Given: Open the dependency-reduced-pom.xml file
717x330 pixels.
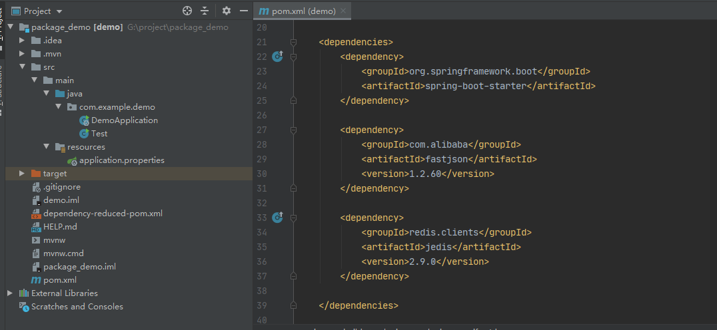Looking at the screenshot, I should [x=103, y=214].
